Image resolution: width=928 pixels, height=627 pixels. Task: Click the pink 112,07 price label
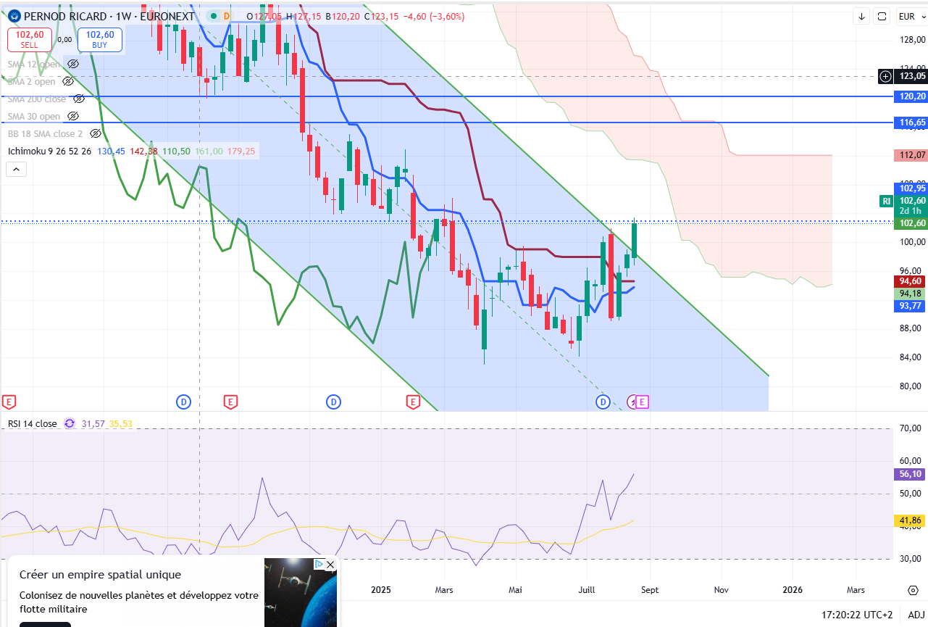[x=912, y=155]
